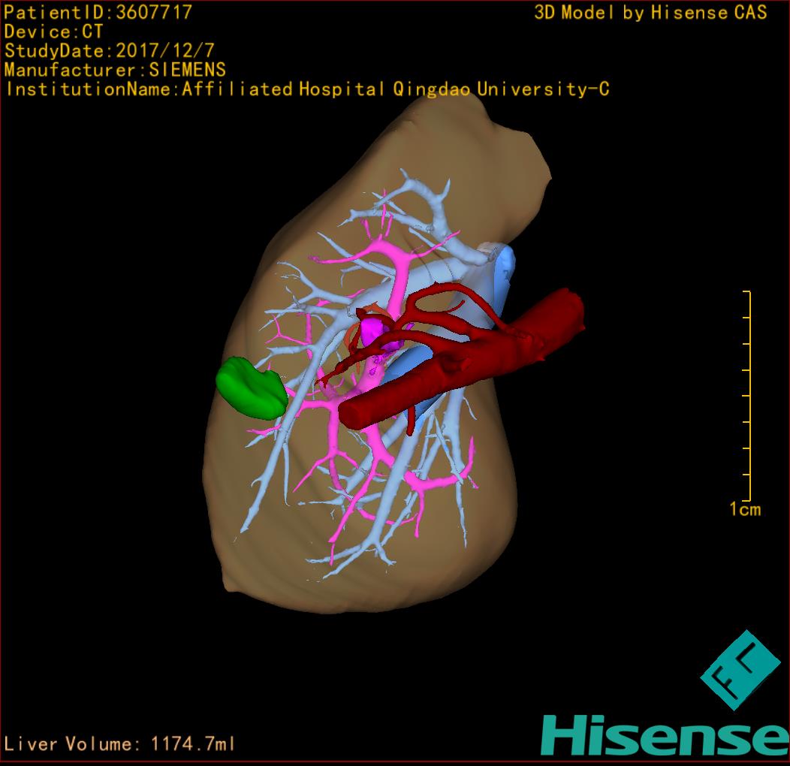Select the large dark red aorta vessel
Image resolution: width=790 pixels, height=766 pixels.
(461, 359)
